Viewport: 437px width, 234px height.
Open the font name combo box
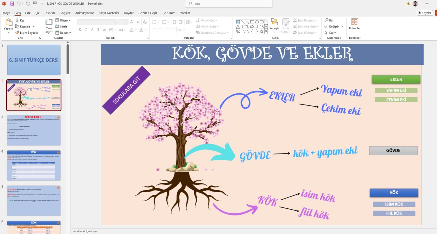[x=97, y=22]
